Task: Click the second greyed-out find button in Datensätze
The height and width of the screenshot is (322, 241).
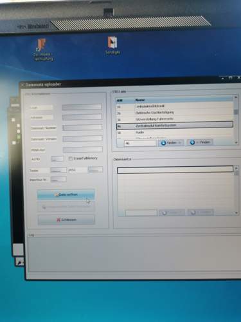Action: [x=201, y=213]
